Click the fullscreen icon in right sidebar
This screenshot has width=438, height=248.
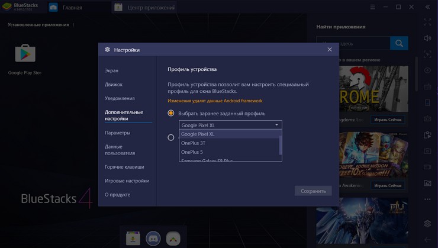tap(427, 22)
